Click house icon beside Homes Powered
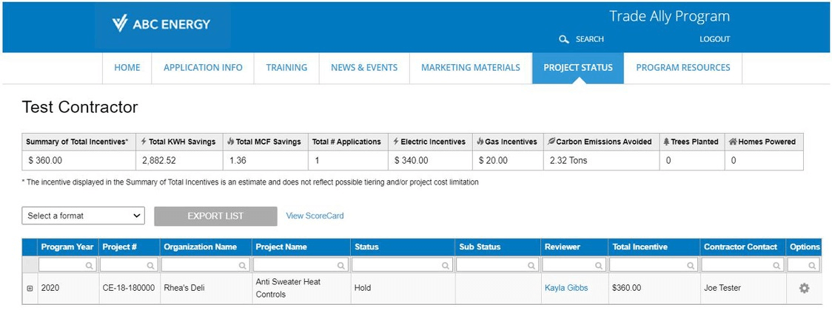This screenshot has height=310, width=832. tap(733, 142)
